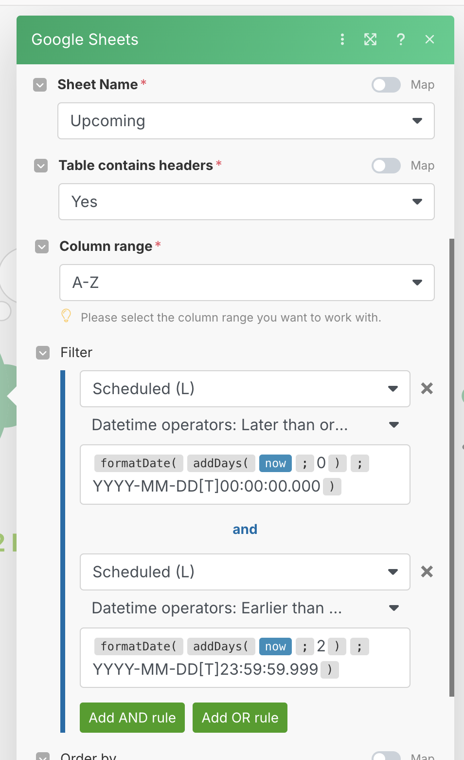
Task: Collapse the Filter section chevron
Action: [x=43, y=353]
